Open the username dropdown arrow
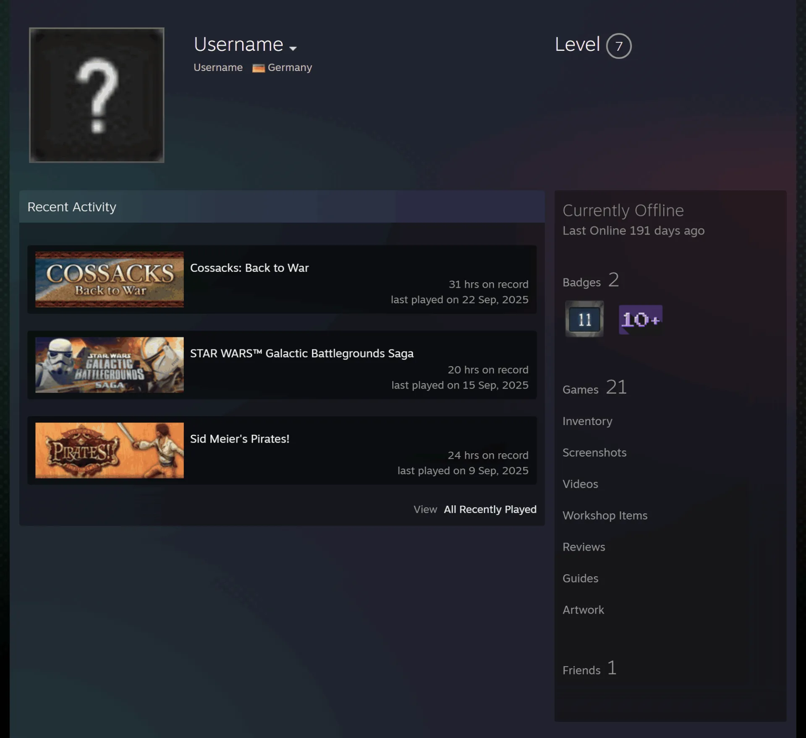The image size is (806, 738). (293, 48)
